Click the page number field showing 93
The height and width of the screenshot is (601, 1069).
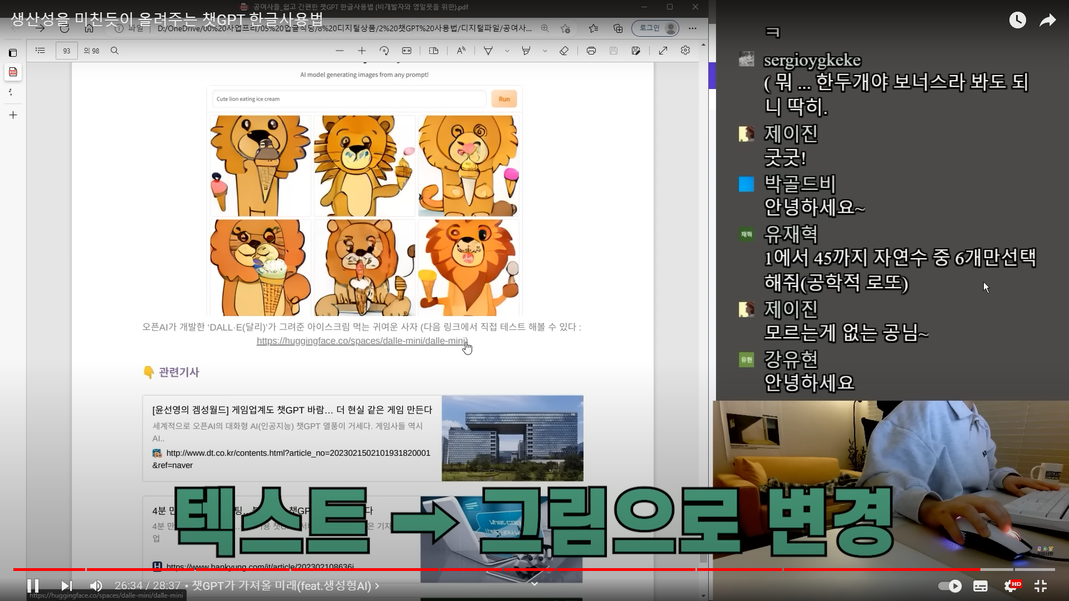click(x=67, y=51)
